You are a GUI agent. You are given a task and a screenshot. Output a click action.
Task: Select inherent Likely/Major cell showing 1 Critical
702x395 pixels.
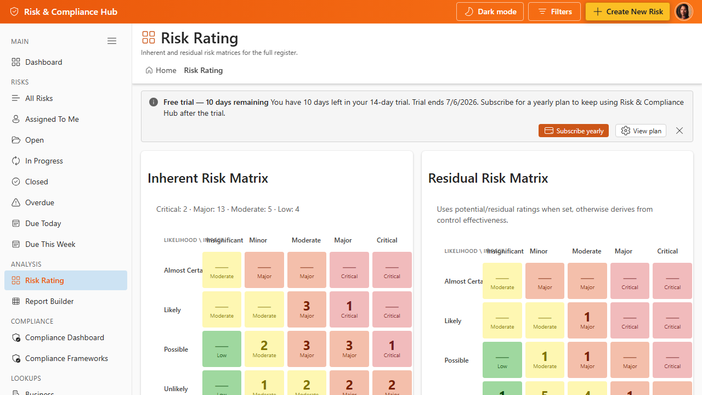point(349,309)
